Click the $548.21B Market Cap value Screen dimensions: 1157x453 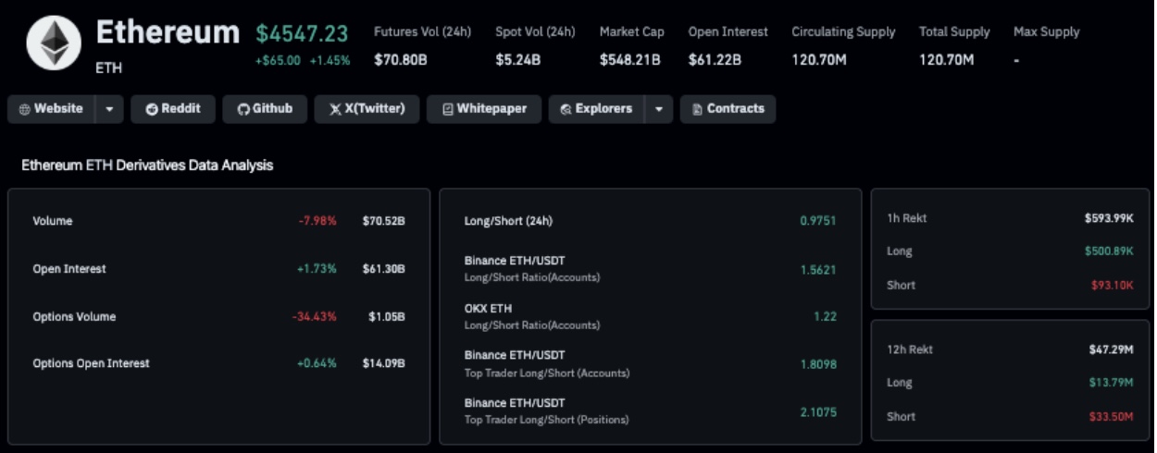pyautogui.click(x=630, y=60)
